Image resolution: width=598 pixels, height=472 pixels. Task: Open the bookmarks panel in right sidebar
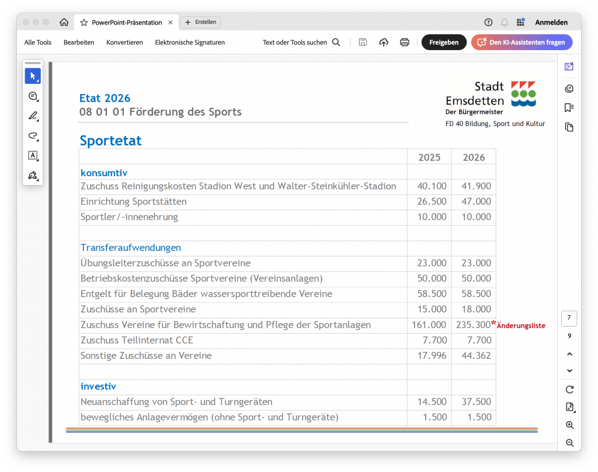pos(569,108)
